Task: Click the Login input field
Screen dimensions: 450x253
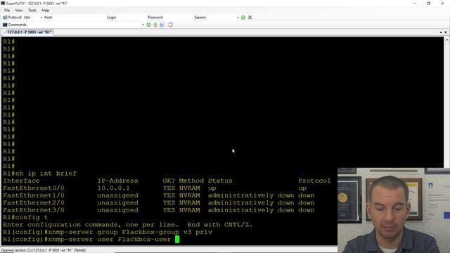Action: click(131, 18)
